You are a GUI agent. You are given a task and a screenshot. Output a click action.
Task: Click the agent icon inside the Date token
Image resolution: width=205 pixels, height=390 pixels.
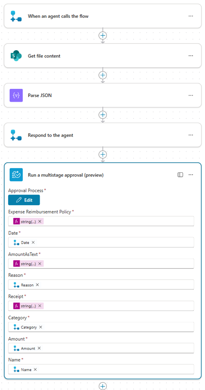pyautogui.click(x=15, y=242)
